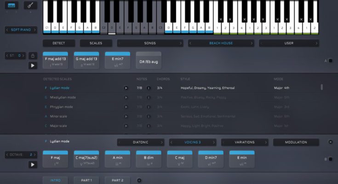Add a new pattern with the plus icon
This screenshot has height=184, width=338.
tap(139, 180)
